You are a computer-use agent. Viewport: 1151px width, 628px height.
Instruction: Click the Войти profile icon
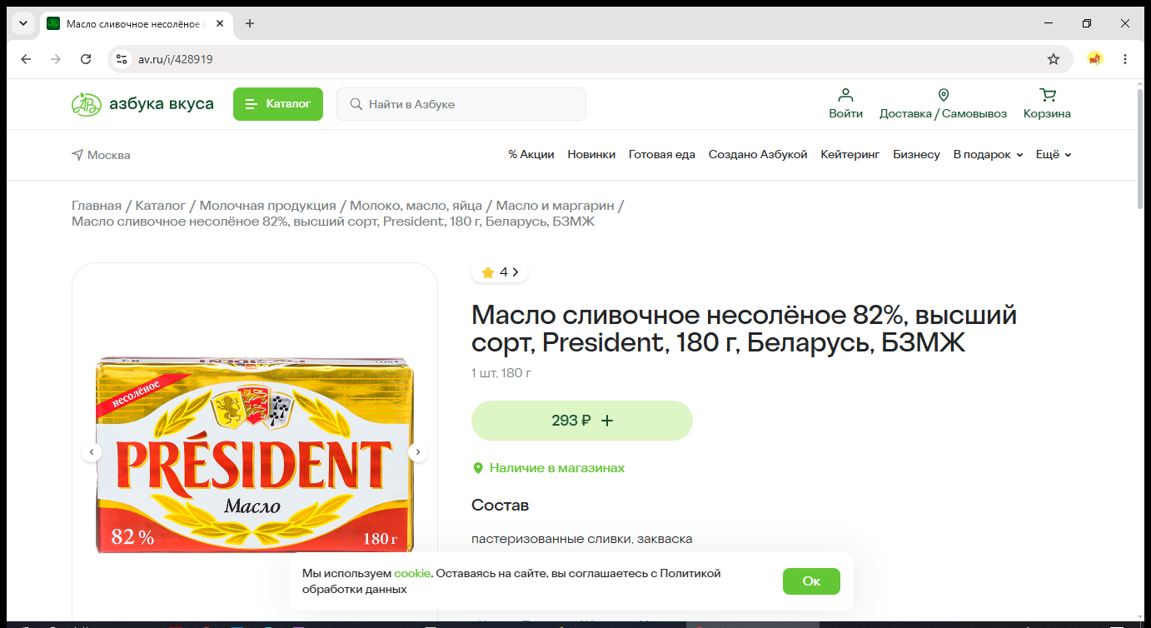click(845, 104)
